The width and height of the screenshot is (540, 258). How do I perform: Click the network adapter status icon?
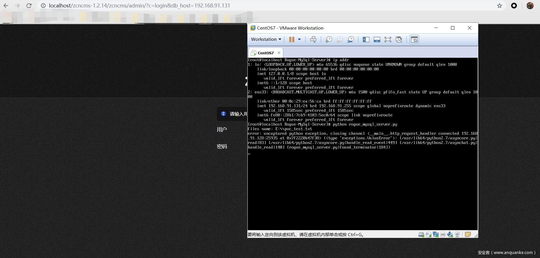(436, 235)
